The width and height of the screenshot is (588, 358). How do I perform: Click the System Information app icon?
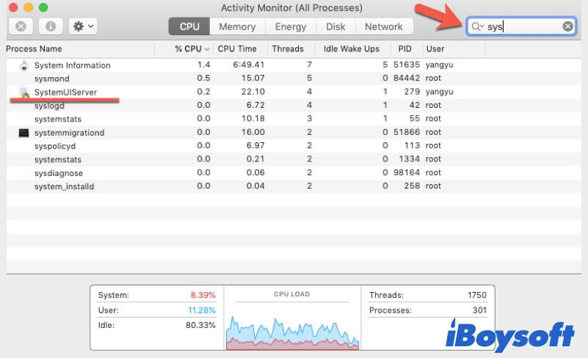coord(23,65)
